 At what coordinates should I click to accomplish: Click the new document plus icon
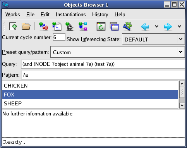tap(13, 26)
